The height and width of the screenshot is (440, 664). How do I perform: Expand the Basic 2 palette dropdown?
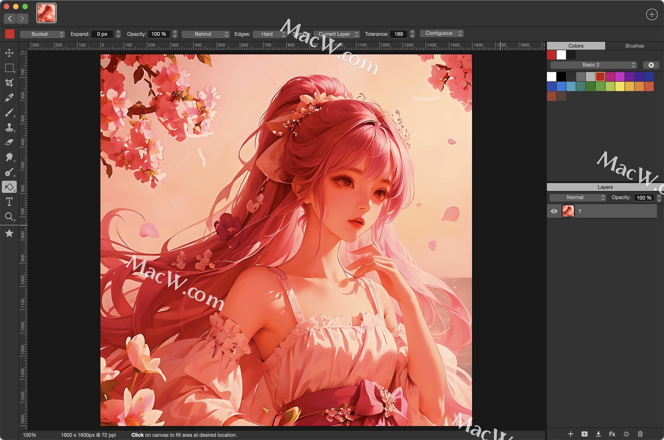[593, 65]
